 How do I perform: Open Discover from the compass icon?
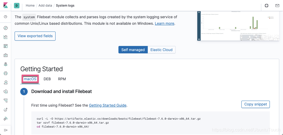(x=6, y=28)
